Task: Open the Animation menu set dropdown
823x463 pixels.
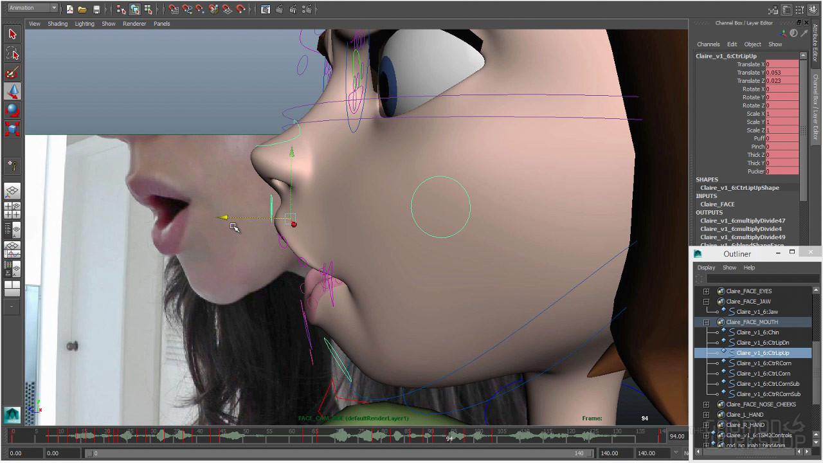Action: [32, 8]
